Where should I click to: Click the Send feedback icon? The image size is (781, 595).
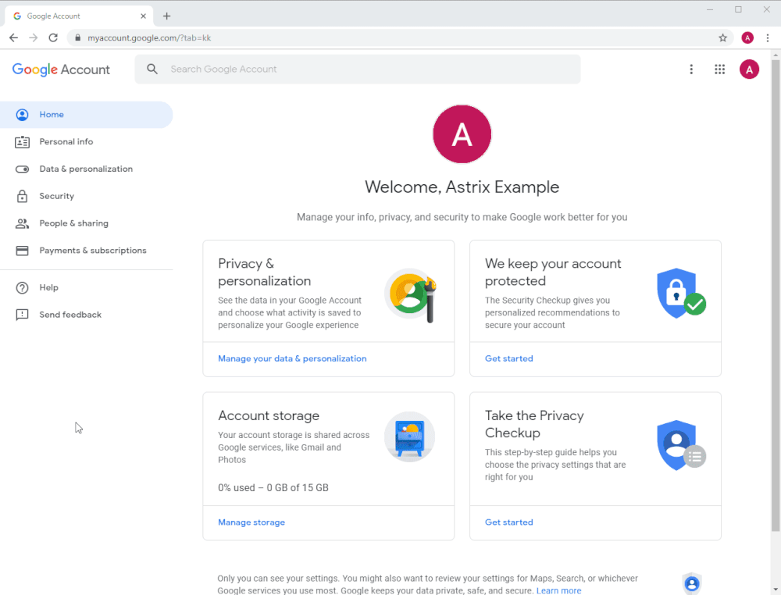(22, 315)
